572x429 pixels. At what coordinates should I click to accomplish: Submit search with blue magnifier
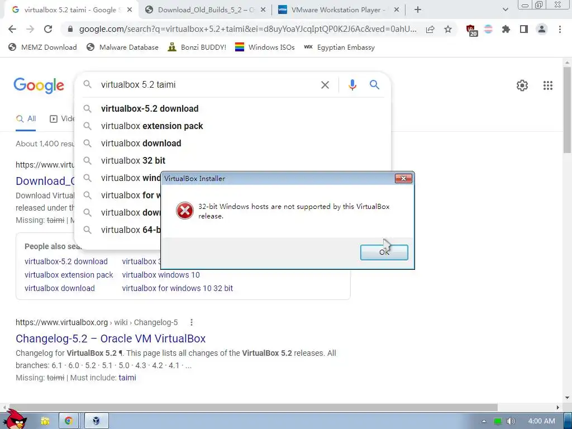pos(374,85)
